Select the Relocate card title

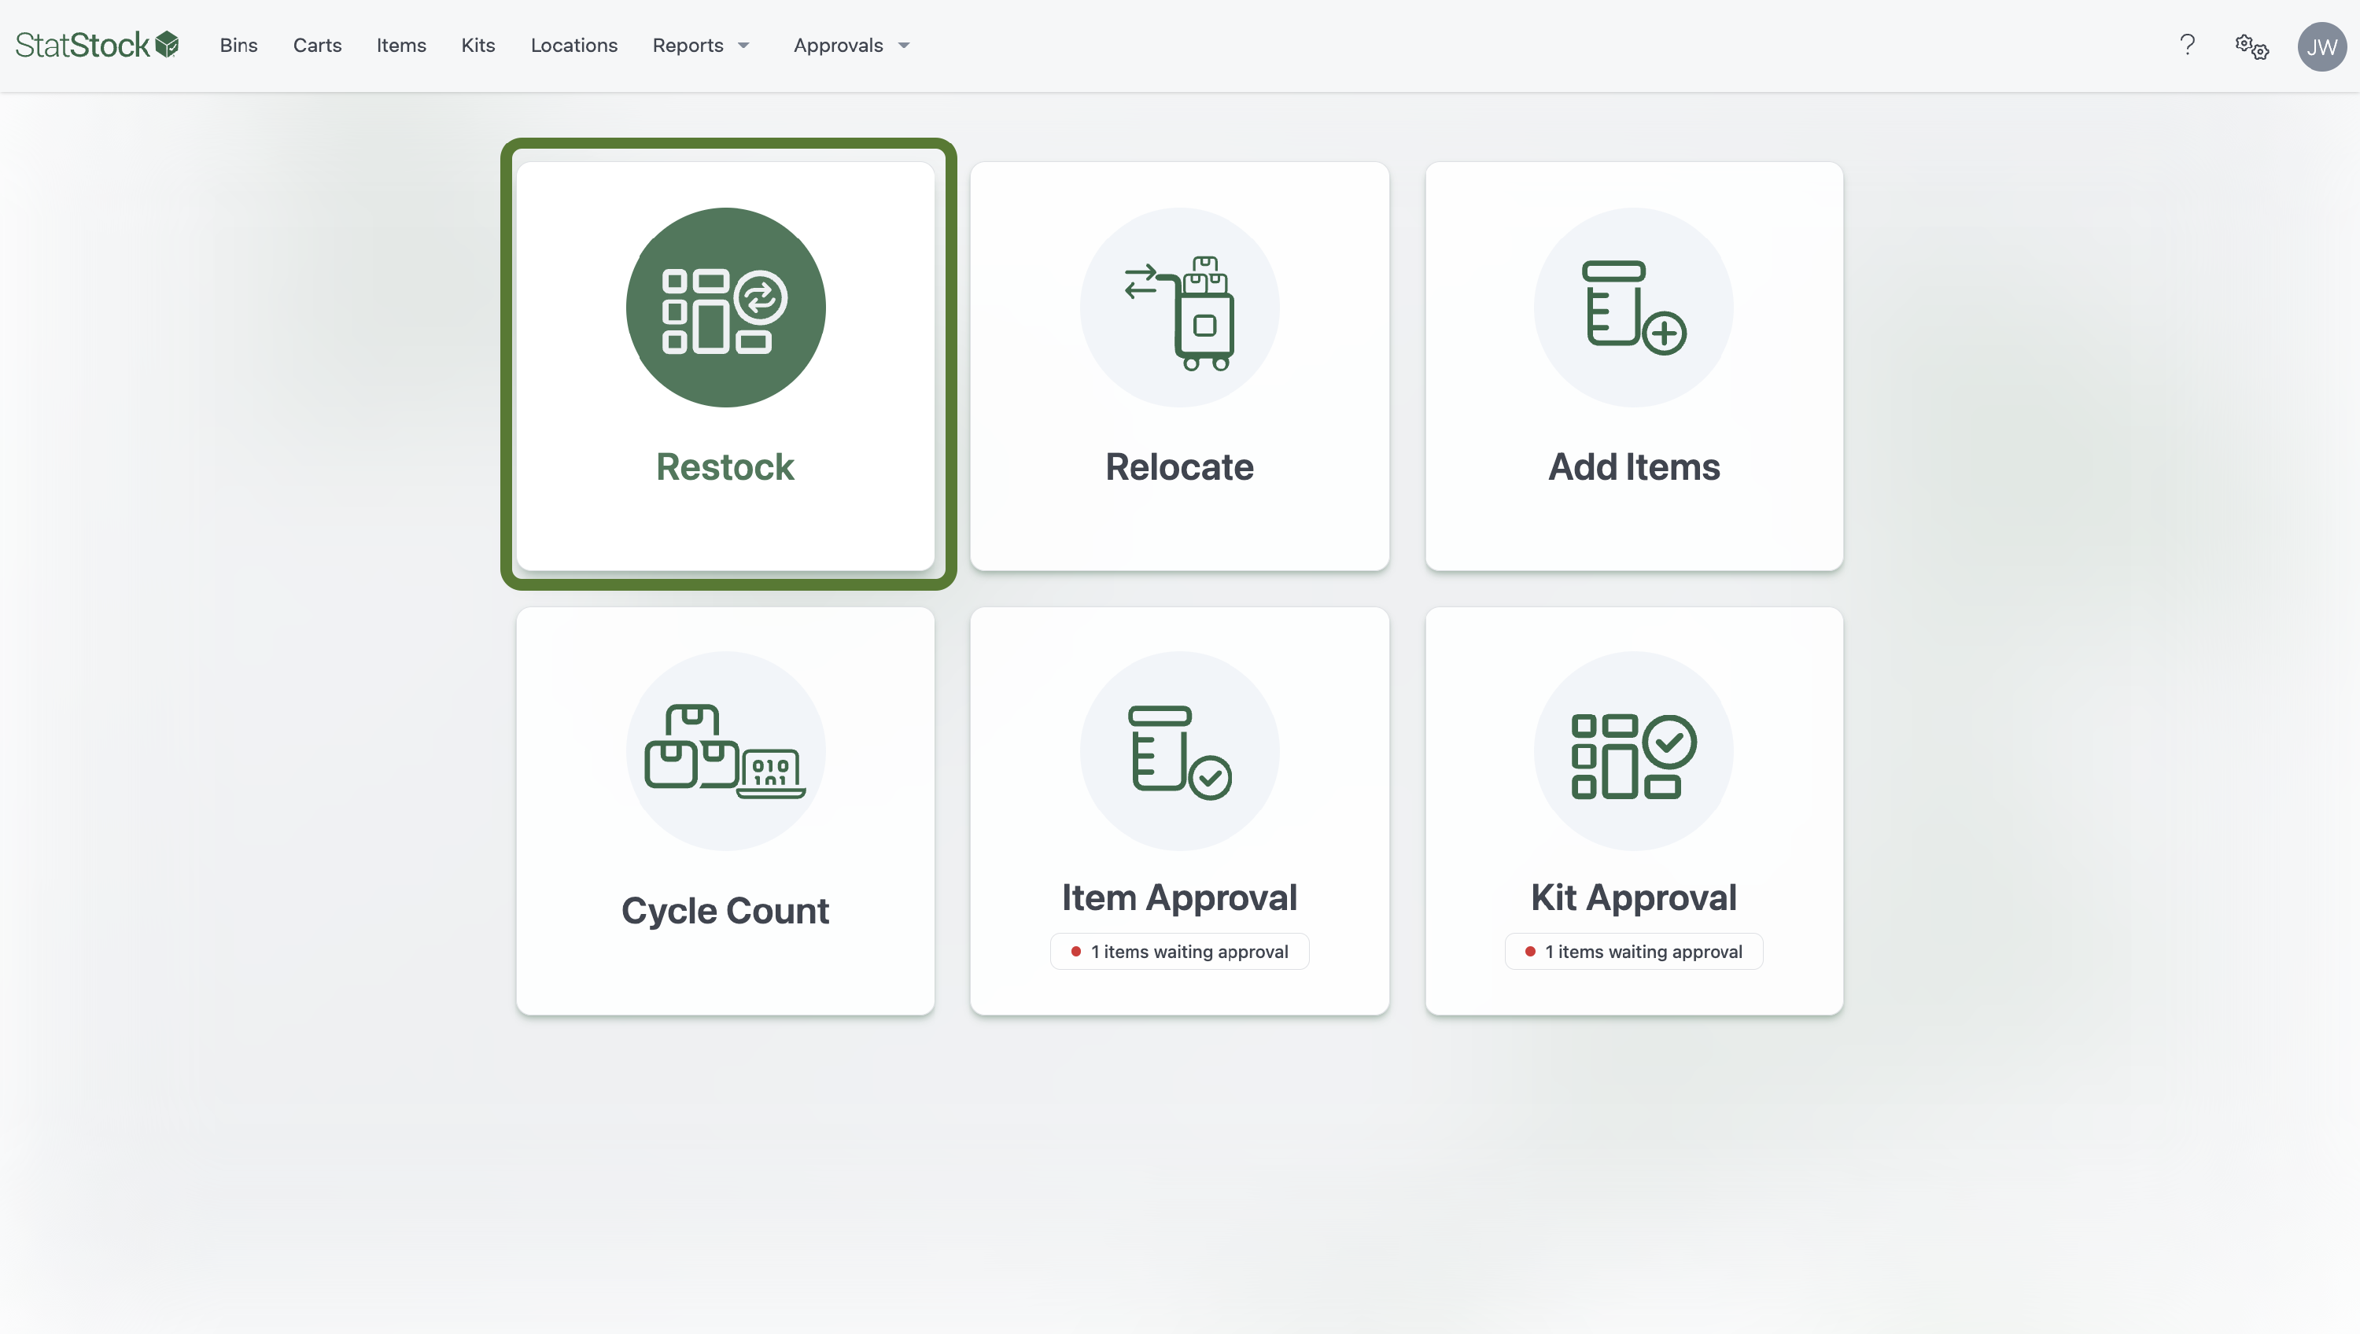(x=1179, y=466)
